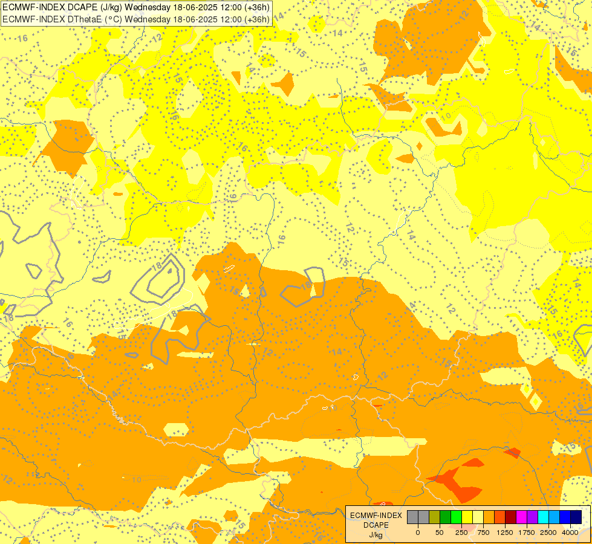592x544 pixels.
Task: Click the legend label '0'
Action: (418, 533)
